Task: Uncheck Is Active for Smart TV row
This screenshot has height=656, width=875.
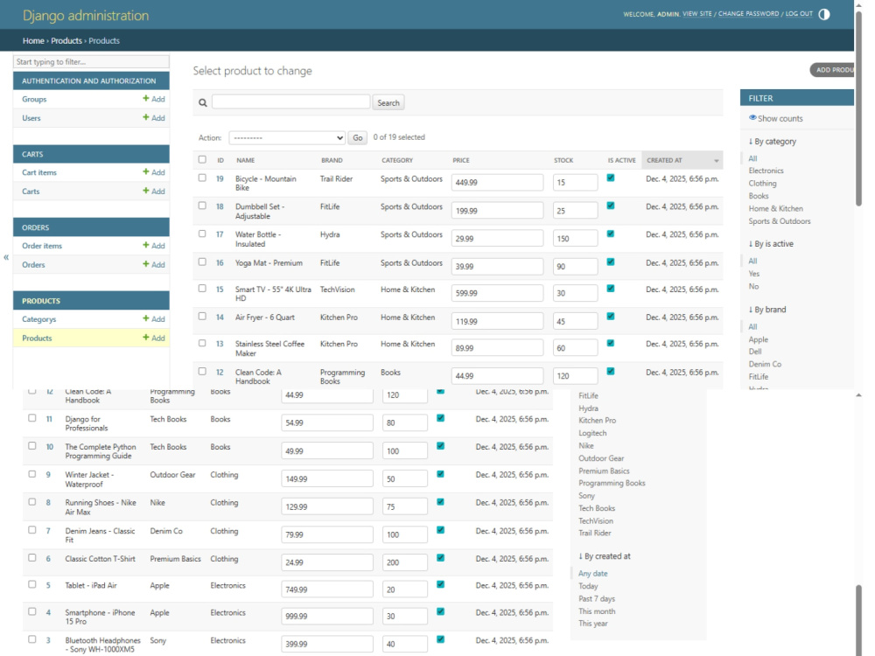Action: [x=611, y=289]
